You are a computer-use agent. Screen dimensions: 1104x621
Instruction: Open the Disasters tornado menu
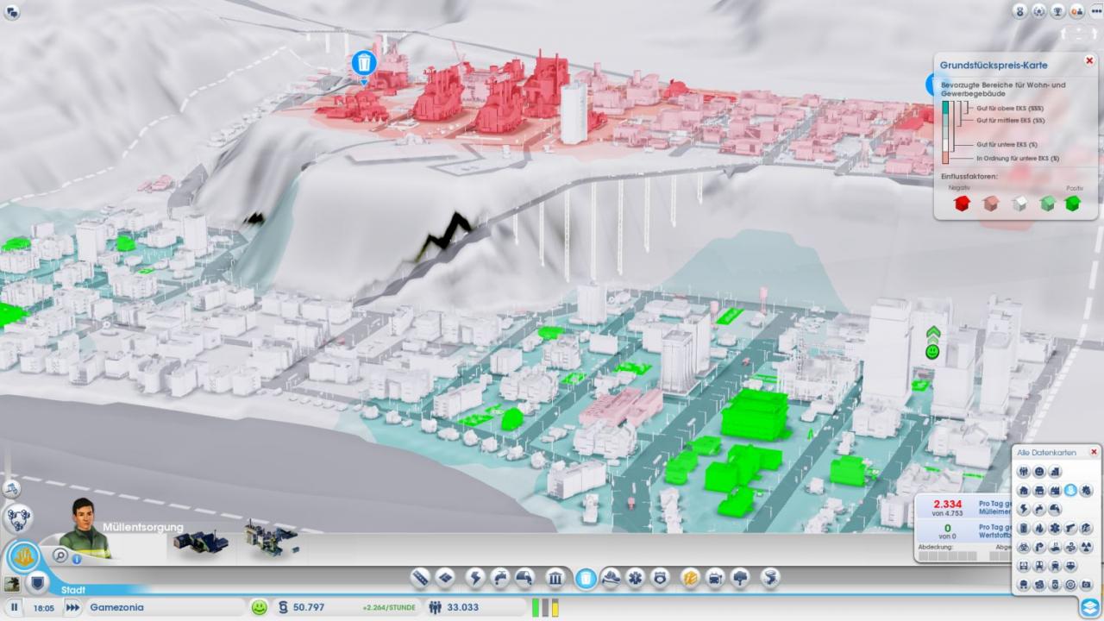(x=770, y=578)
